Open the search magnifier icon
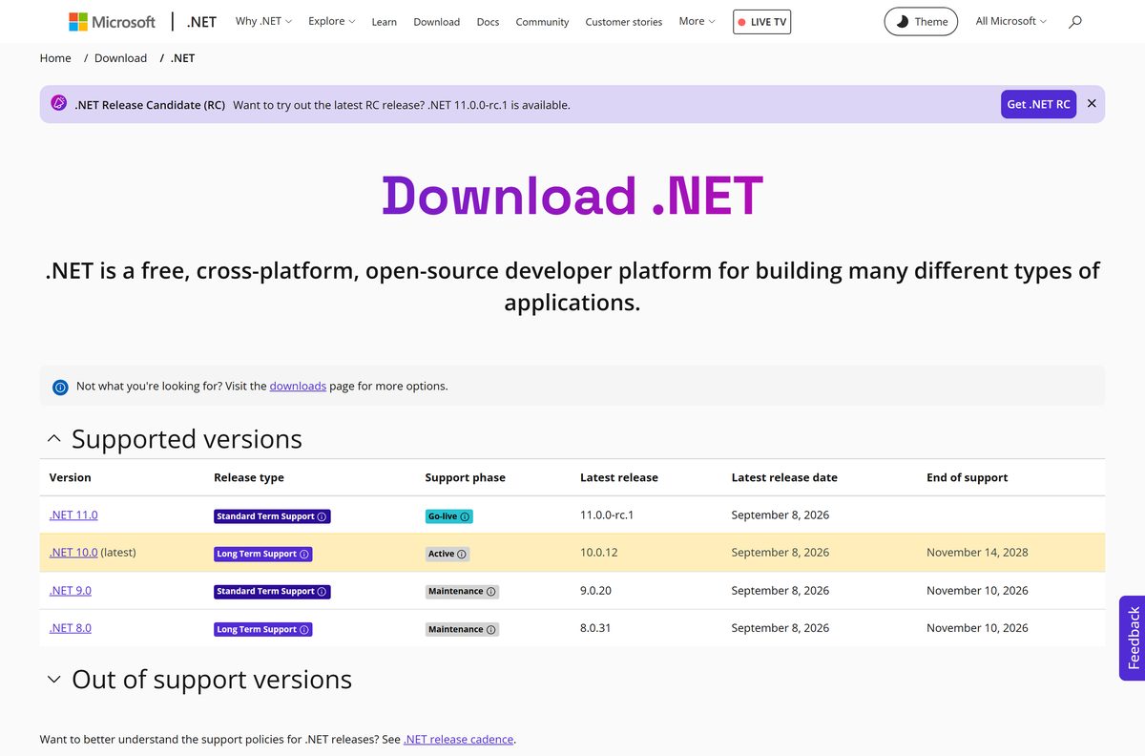The image size is (1145, 756). click(x=1075, y=21)
